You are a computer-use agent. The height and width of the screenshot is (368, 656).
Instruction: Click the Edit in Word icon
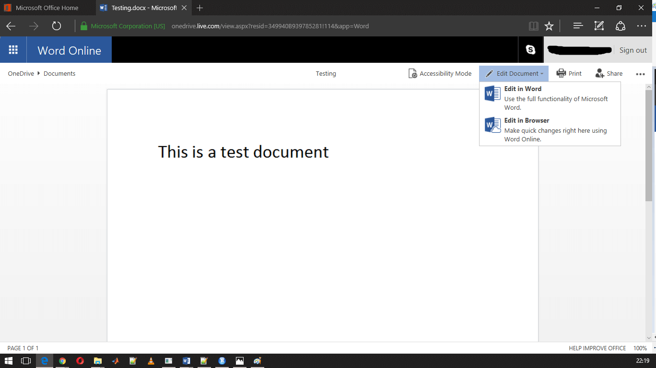[x=492, y=93]
